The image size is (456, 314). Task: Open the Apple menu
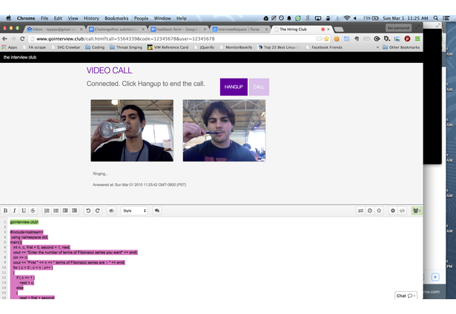[8, 18]
